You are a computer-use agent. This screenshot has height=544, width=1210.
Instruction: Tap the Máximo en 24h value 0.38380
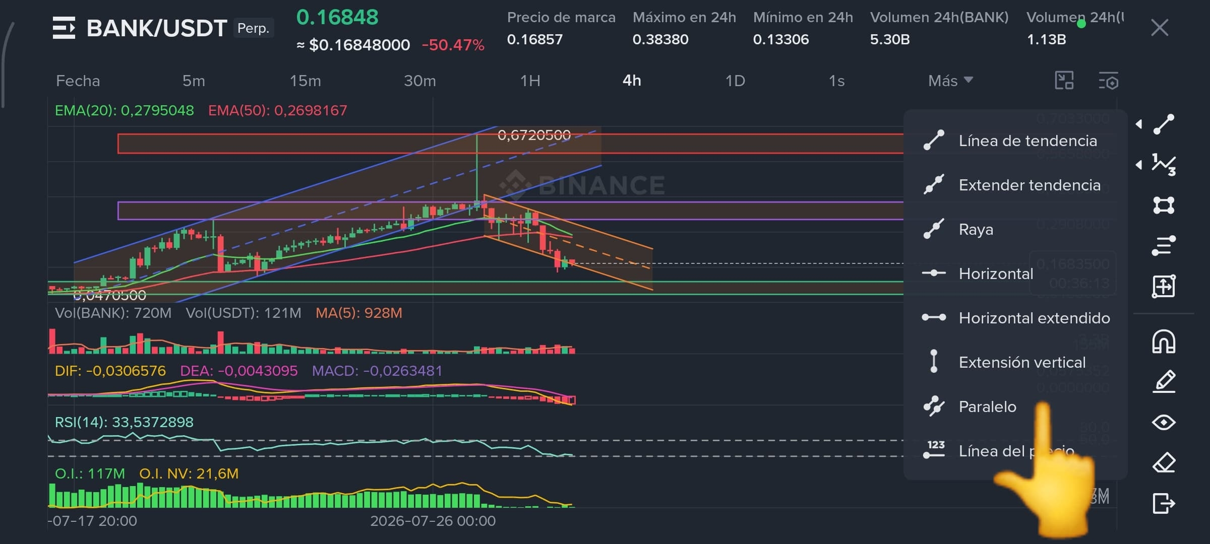click(660, 39)
